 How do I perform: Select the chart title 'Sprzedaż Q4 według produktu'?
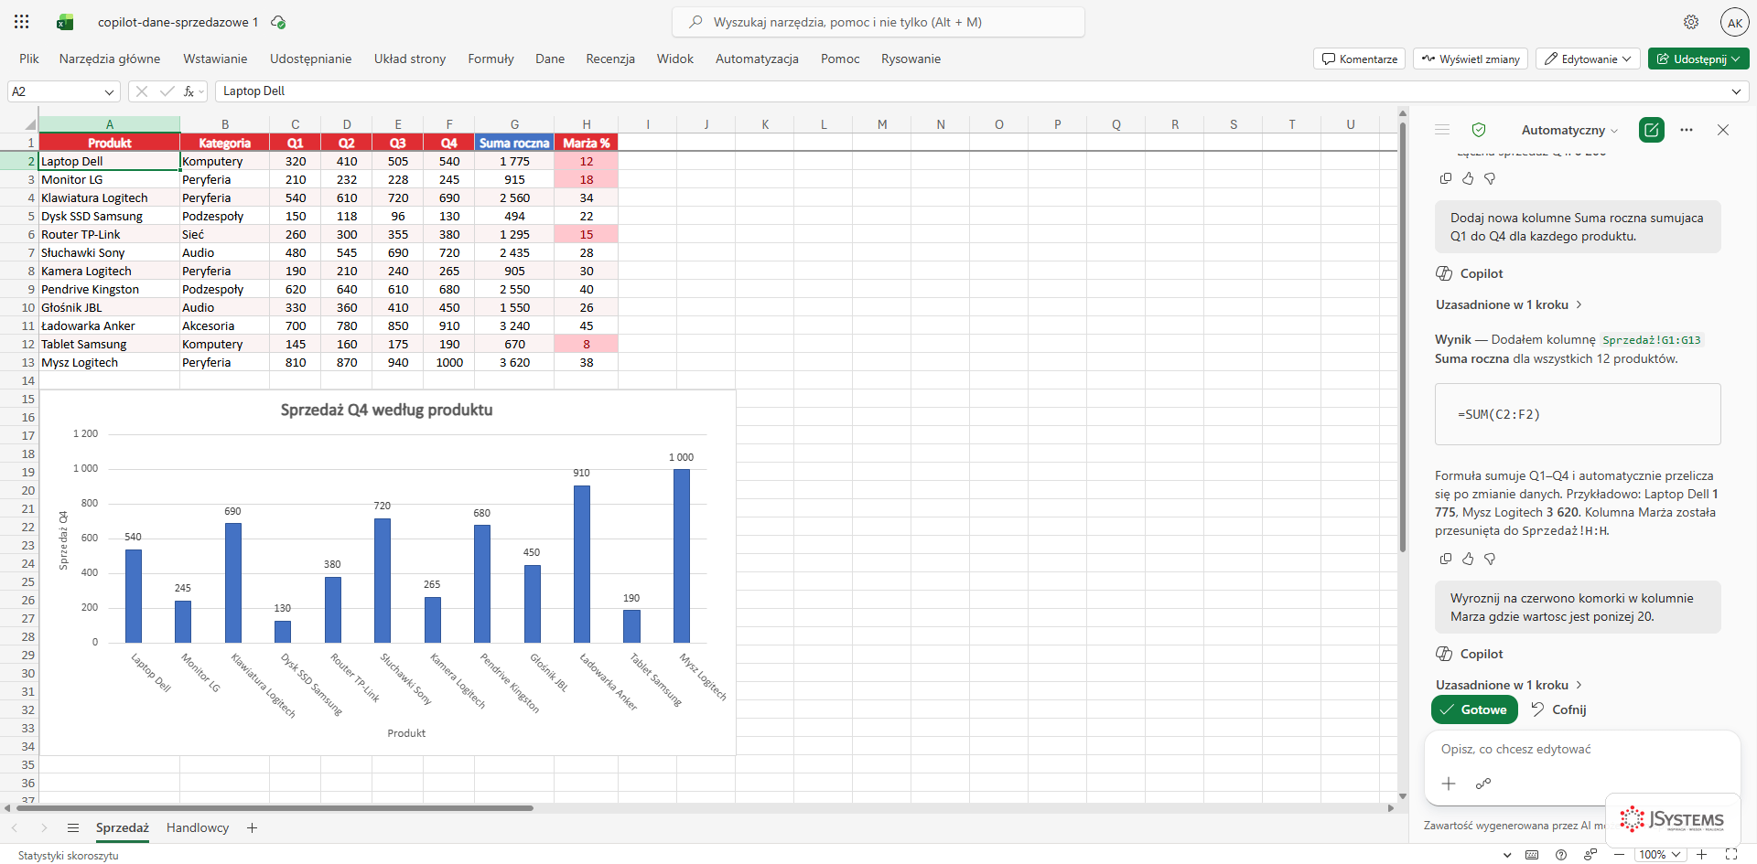point(387,411)
